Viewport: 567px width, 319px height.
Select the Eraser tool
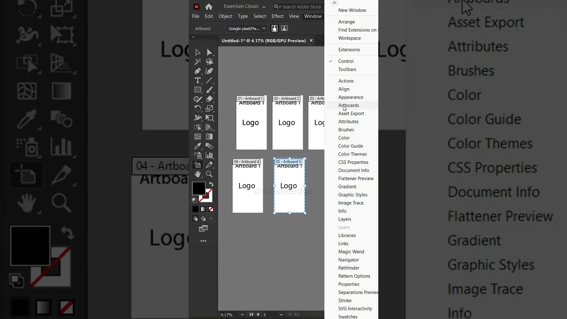pos(210,99)
